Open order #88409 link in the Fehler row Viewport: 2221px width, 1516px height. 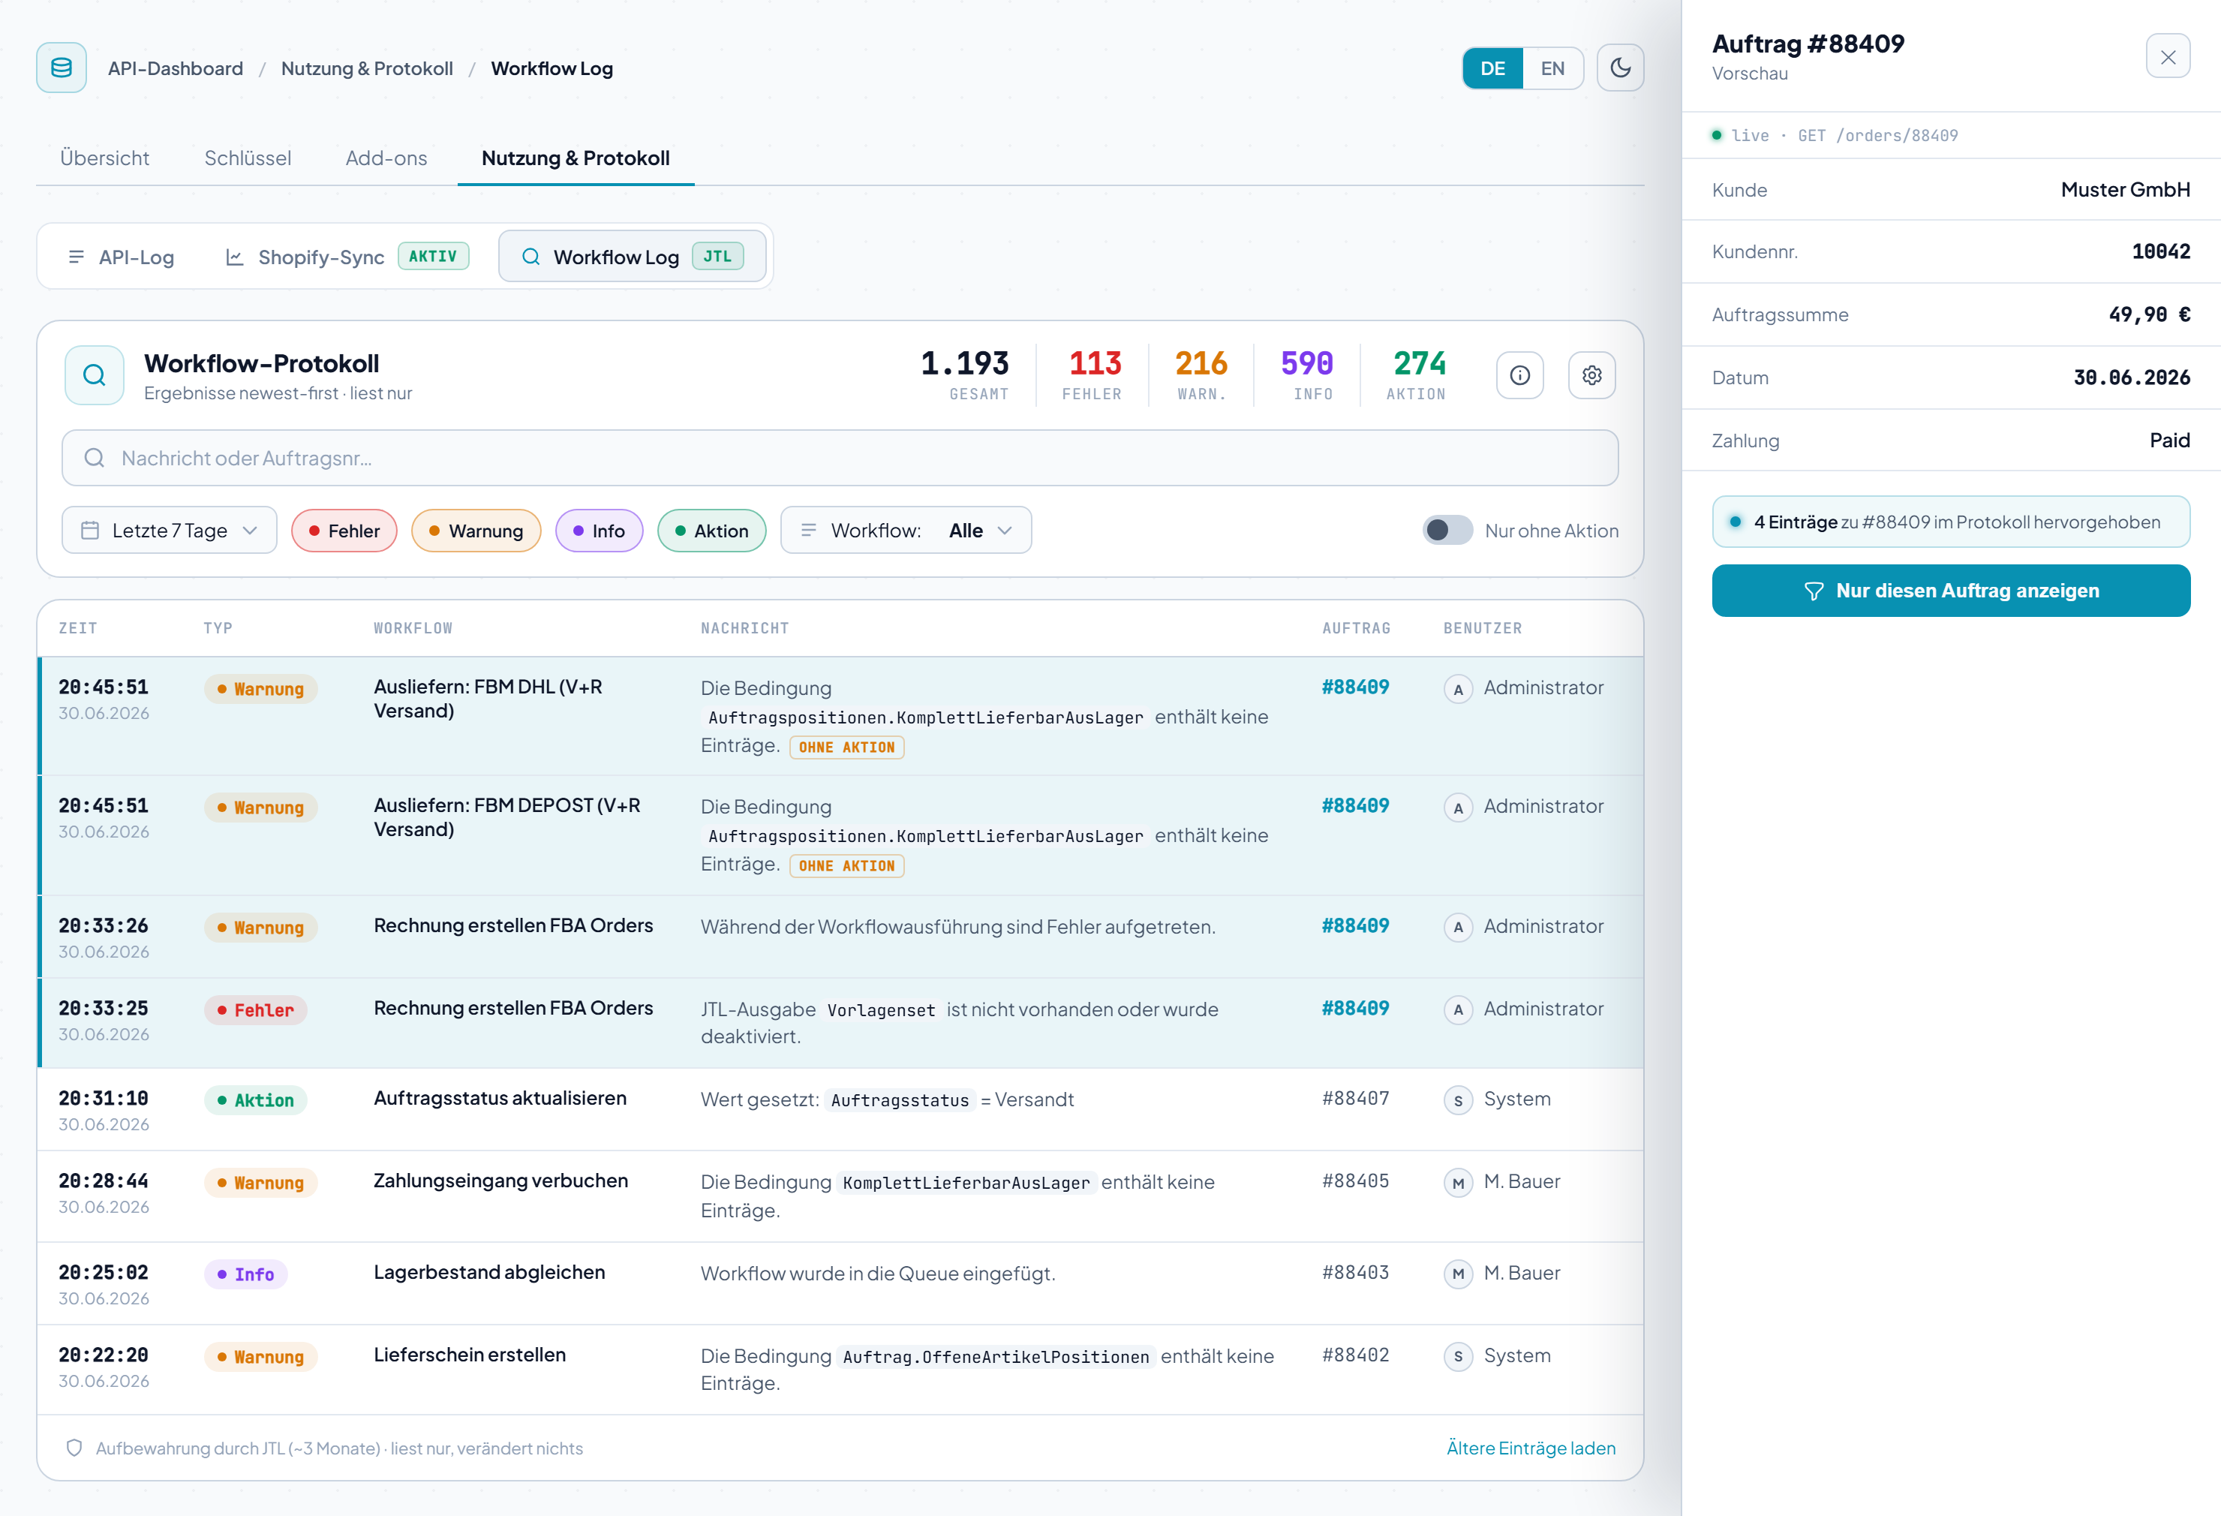click(x=1355, y=1009)
